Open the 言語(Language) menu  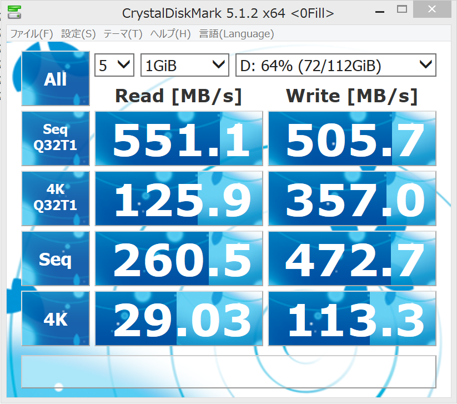click(x=237, y=34)
